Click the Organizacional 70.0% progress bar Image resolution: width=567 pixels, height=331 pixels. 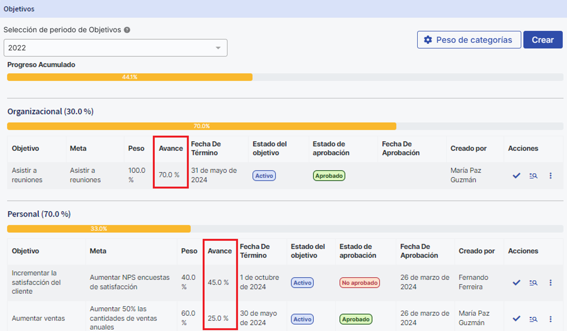click(201, 126)
